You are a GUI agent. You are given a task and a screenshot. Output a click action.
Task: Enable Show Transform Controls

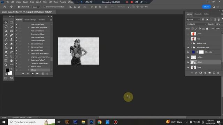44,7
